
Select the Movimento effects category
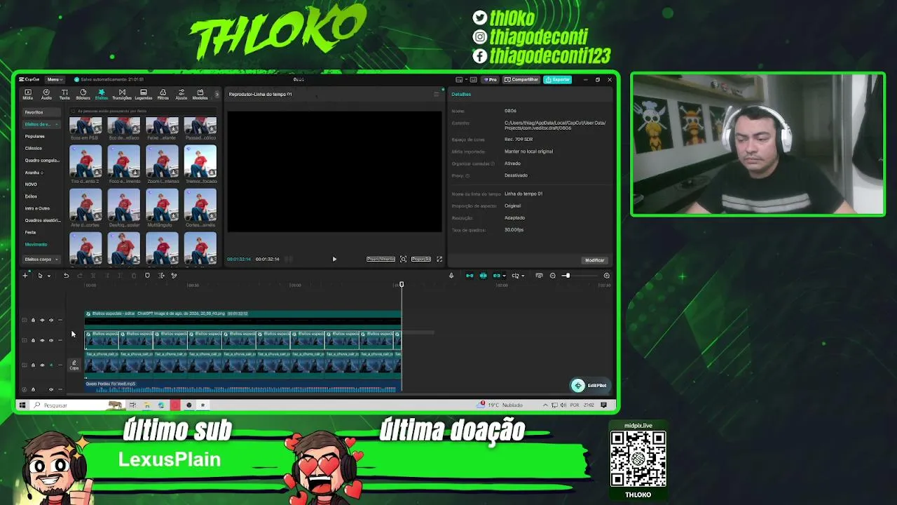[36, 244]
